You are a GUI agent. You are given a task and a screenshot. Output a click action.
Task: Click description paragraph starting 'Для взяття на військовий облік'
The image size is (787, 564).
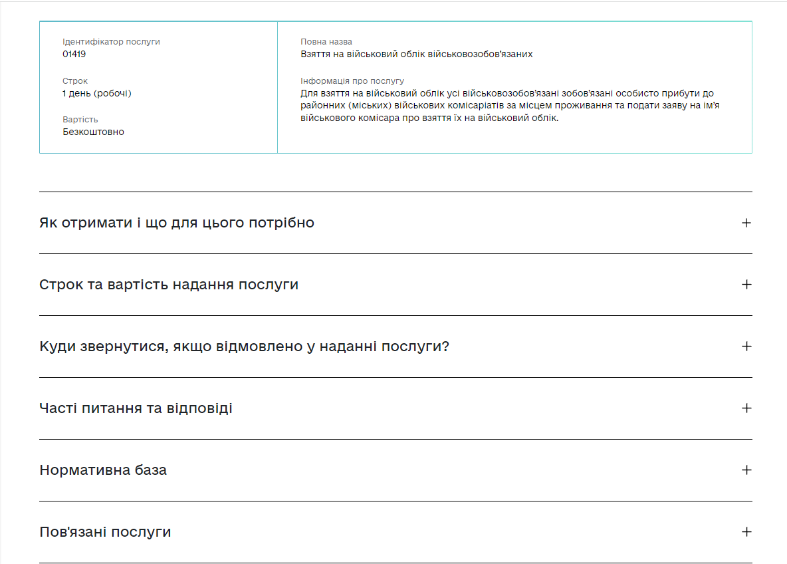click(x=510, y=106)
